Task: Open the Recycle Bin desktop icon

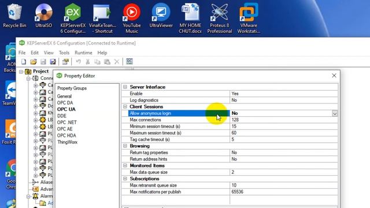Action: pyautogui.click(x=14, y=16)
